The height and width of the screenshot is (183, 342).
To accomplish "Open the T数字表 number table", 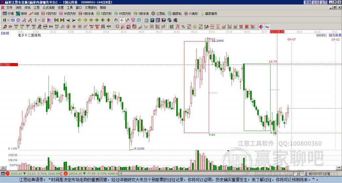I will click(x=141, y=13).
